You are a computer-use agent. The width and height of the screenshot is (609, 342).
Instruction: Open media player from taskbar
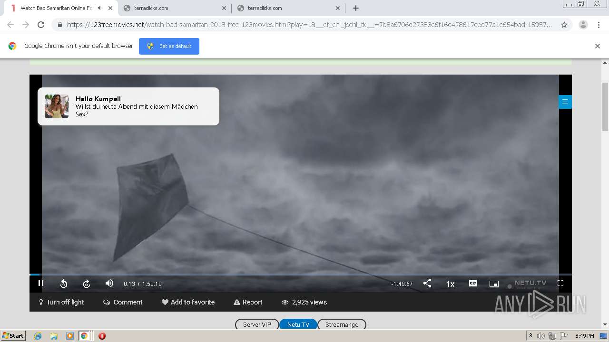point(70,336)
